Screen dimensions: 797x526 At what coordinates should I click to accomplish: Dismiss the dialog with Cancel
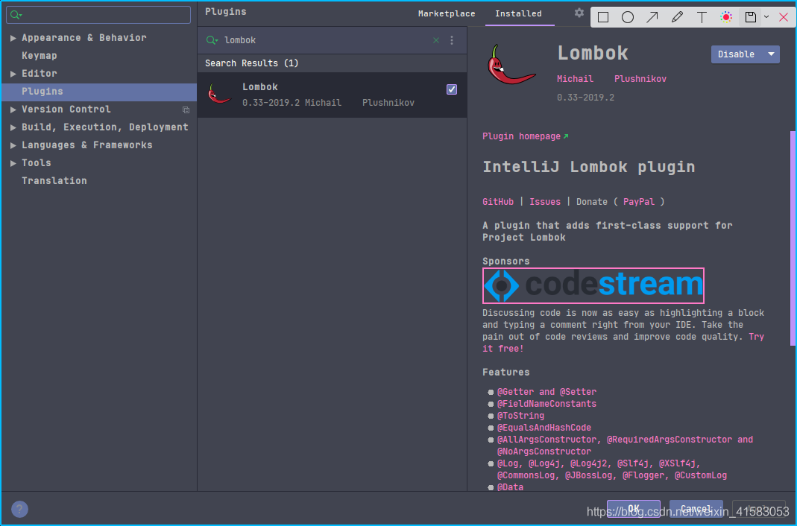[696, 508]
